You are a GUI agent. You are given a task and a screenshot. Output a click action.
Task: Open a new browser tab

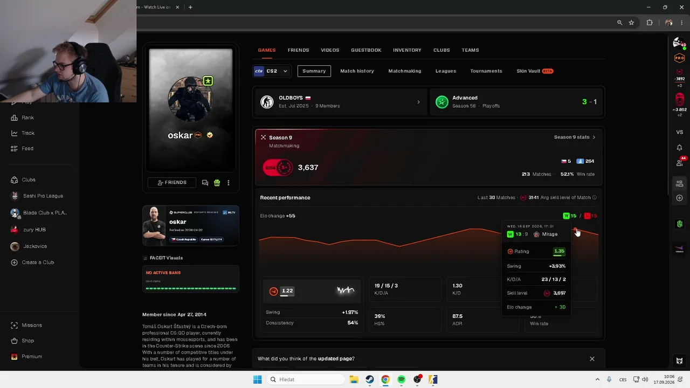click(x=190, y=7)
